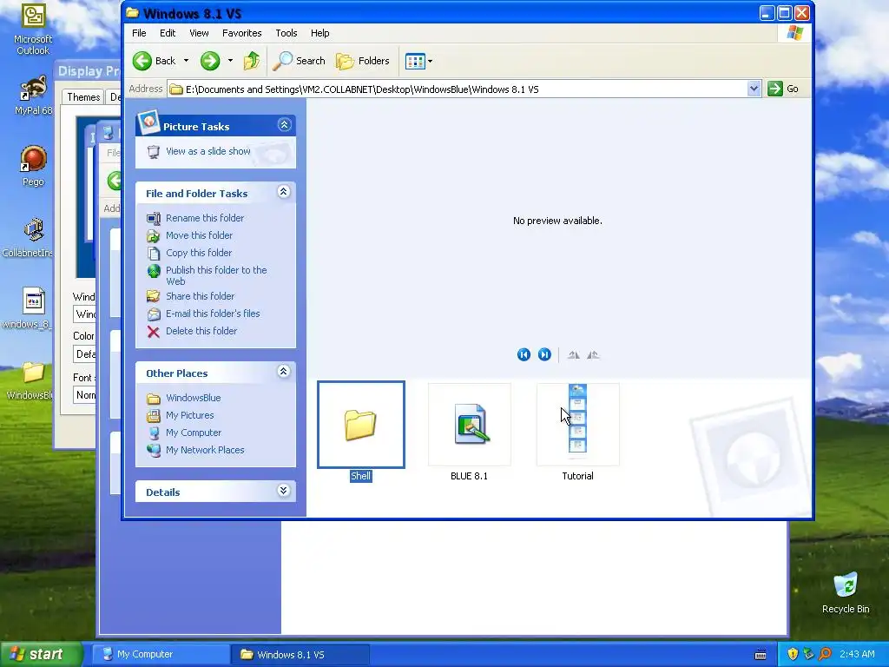The height and width of the screenshot is (667, 889).
Task: Toggle the Folders tree pane
Action: point(362,61)
